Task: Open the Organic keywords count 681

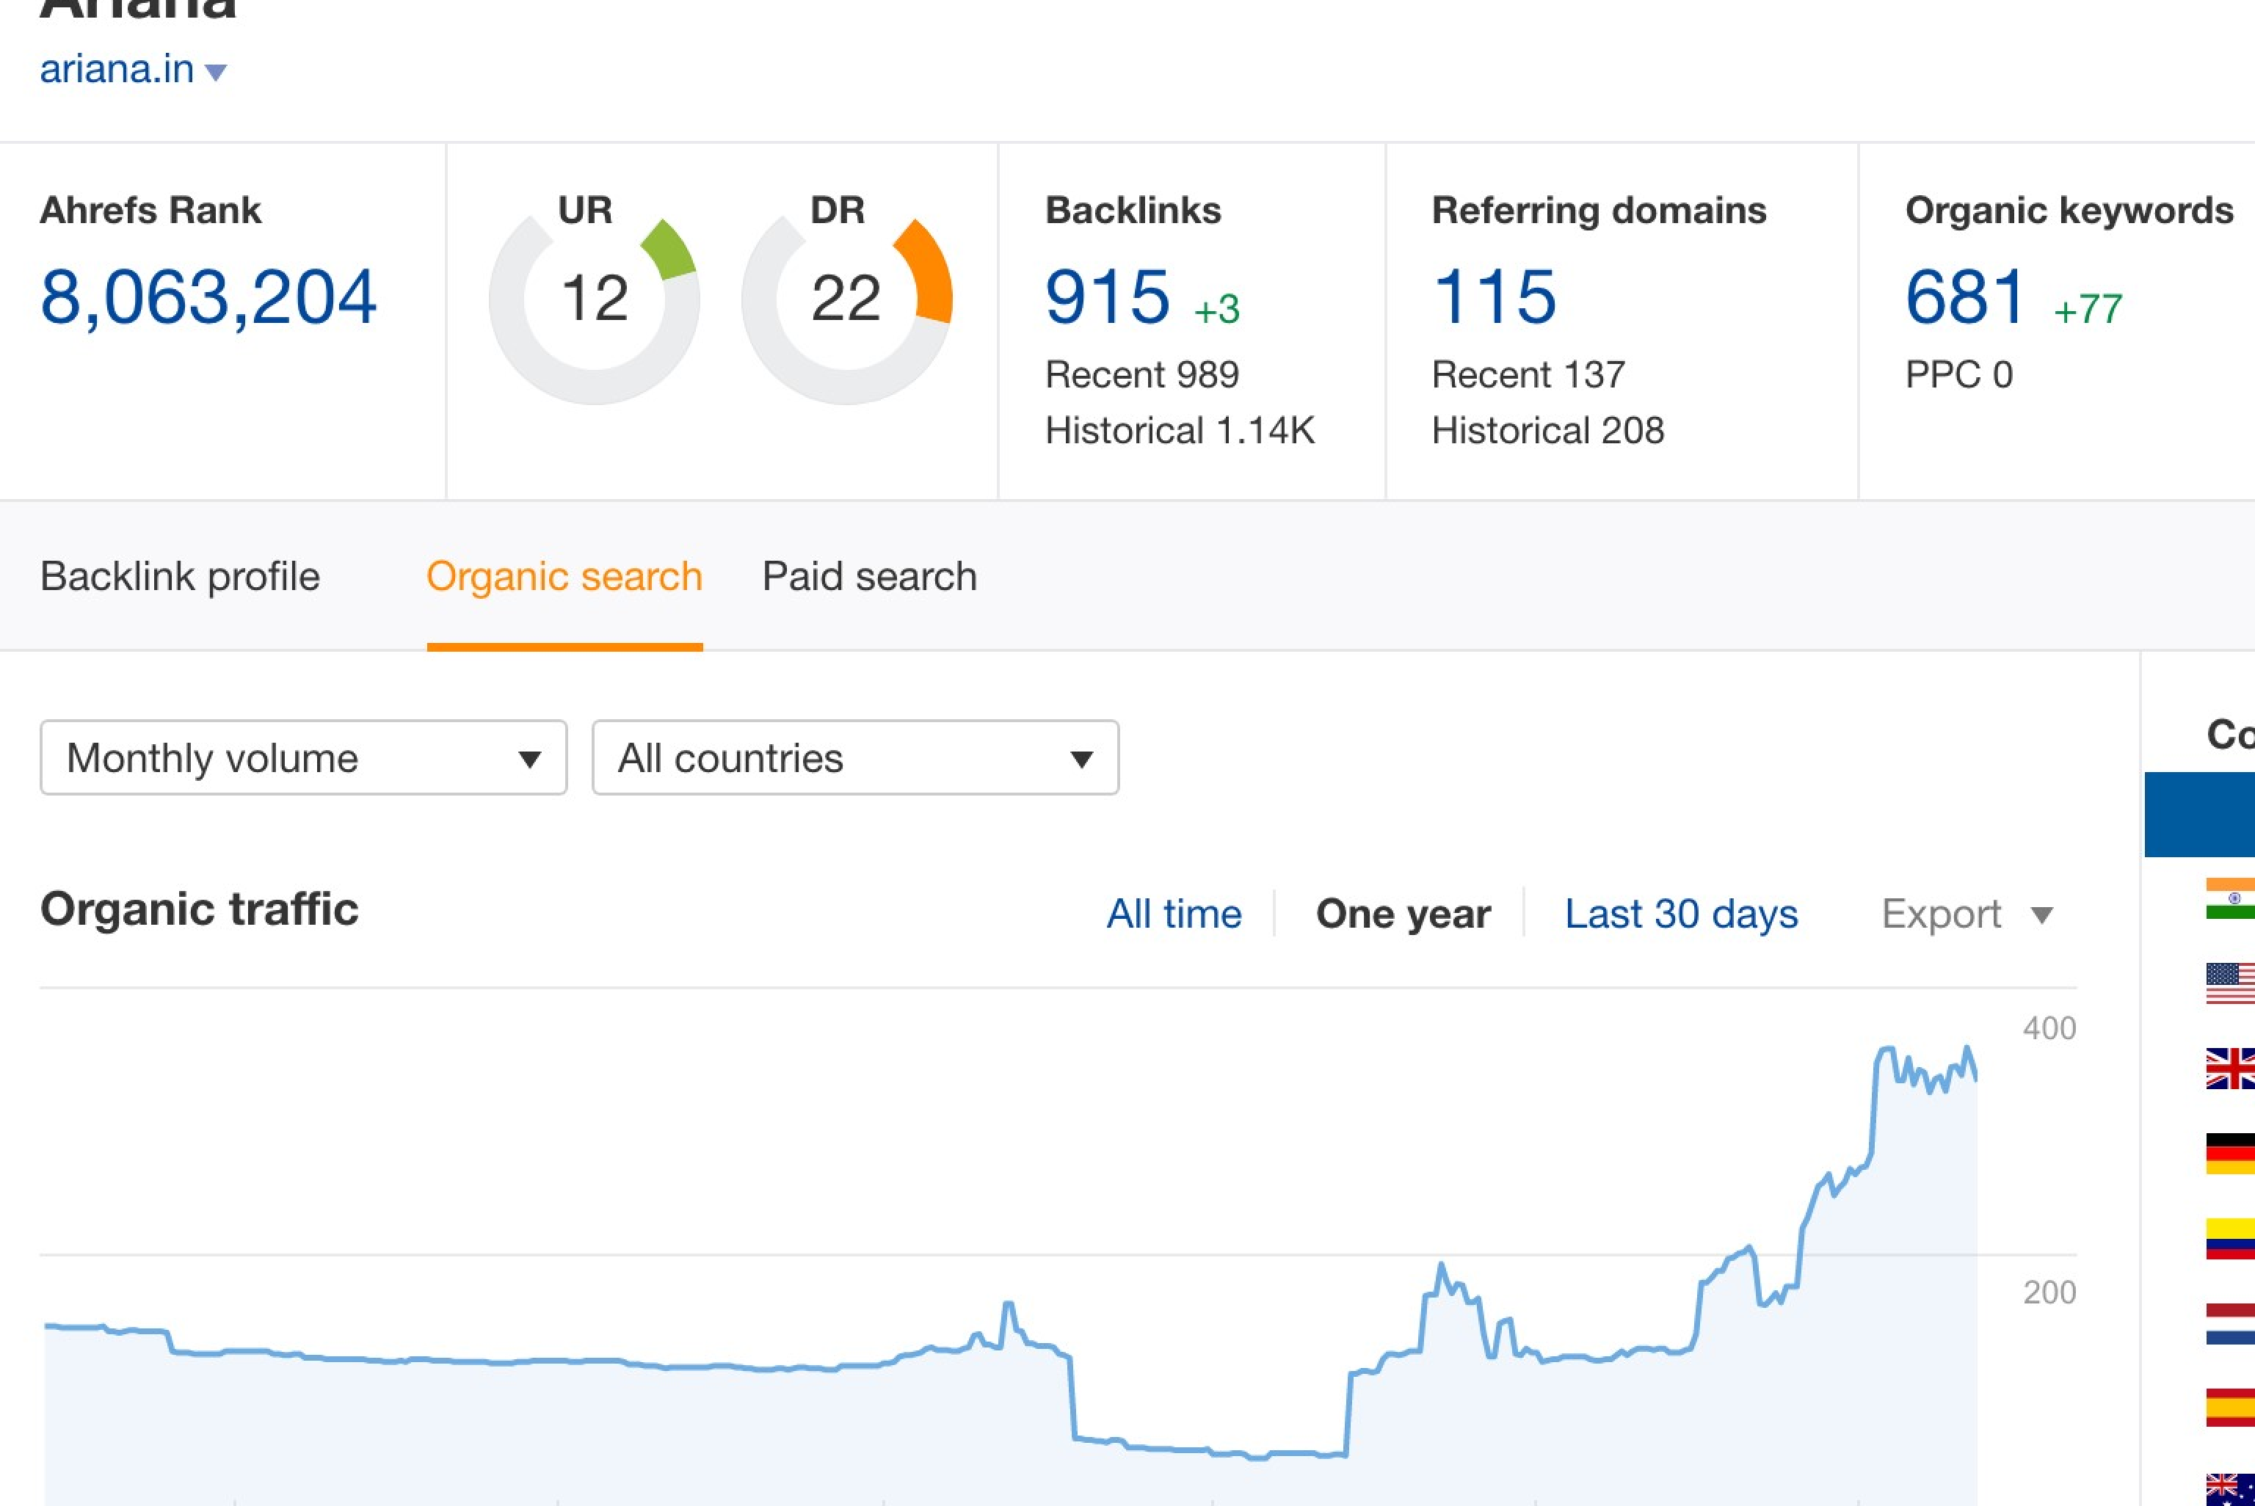Action: pos(1965,298)
